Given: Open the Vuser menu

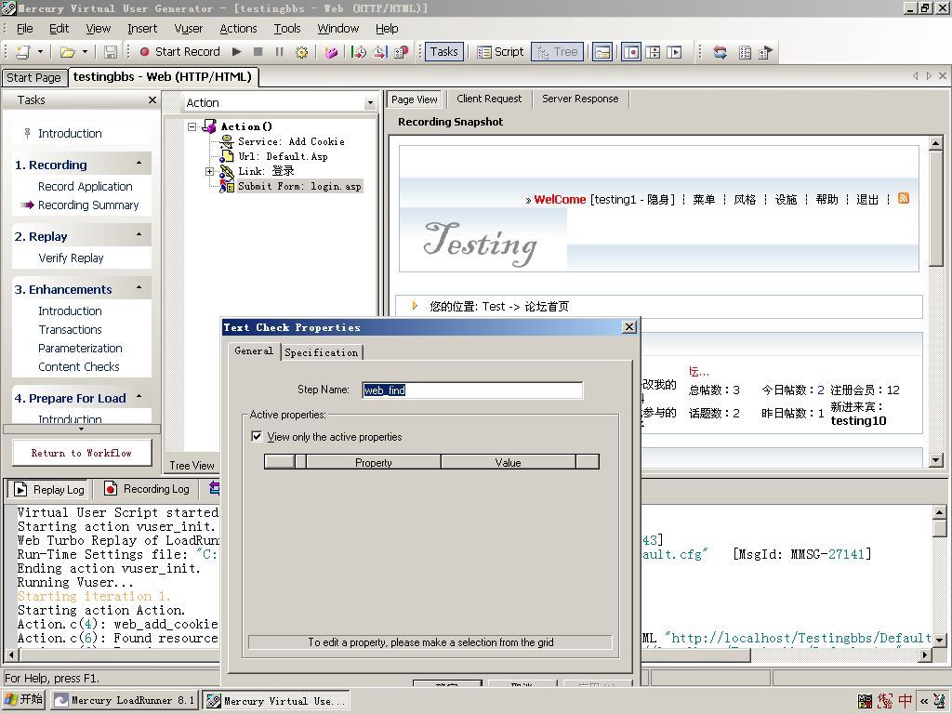Looking at the screenshot, I should (x=188, y=29).
